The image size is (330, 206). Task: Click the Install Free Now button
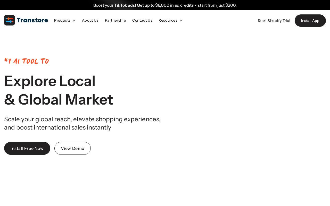coord(27,148)
